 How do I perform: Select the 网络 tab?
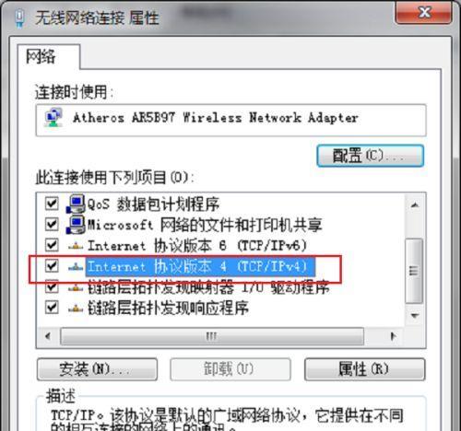(x=41, y=57)
